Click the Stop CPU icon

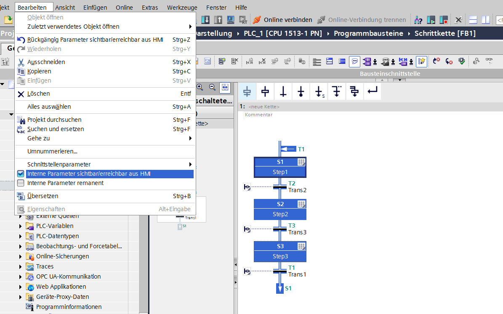[444, 20]
